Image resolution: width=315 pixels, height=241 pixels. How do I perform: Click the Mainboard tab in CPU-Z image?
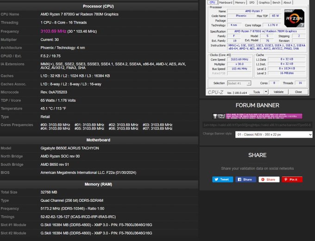(226, 2)
